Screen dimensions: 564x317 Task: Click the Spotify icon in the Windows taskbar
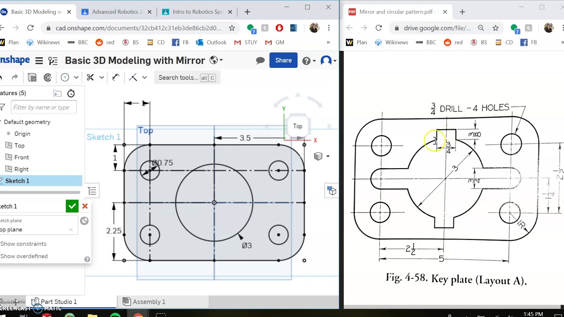115,315
